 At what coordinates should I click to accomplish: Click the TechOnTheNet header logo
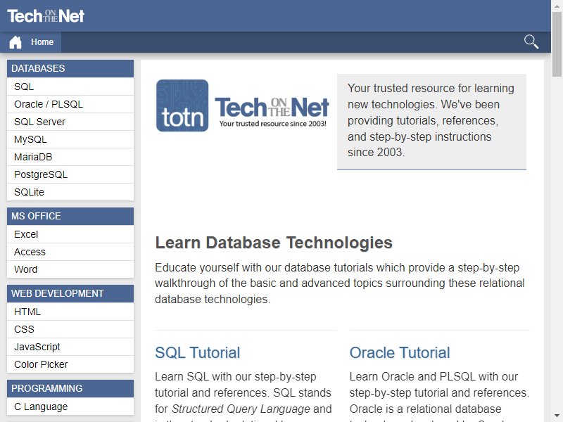46,15
